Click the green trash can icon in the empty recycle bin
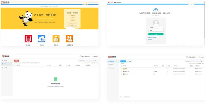Image resolution: width=206 pixels, height=109 pixels. pyautogui.click(x=56, y=79)
